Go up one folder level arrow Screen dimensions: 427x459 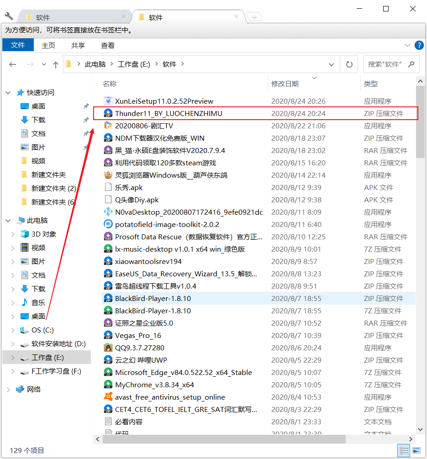pos(56,64)
